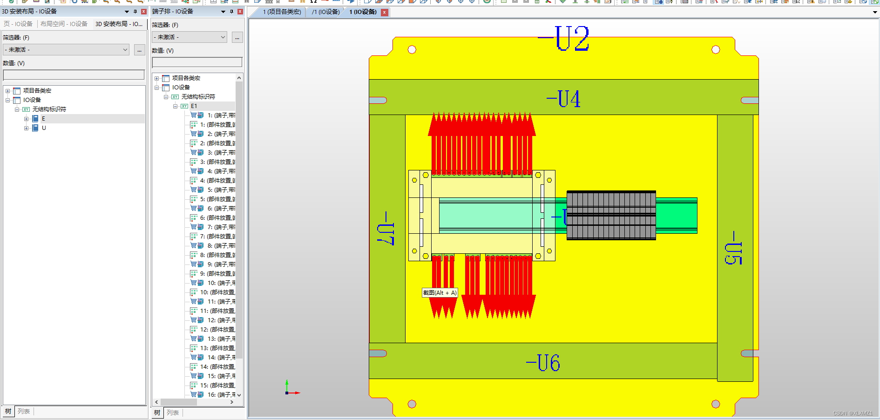880x420 pixels.
Task: Open dropdown arrow in 端子排 panel header
Action: click(x=223, y=12)
